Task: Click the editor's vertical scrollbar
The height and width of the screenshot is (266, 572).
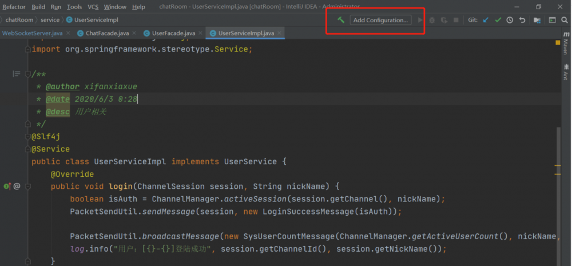Action: tap(558, 189)
